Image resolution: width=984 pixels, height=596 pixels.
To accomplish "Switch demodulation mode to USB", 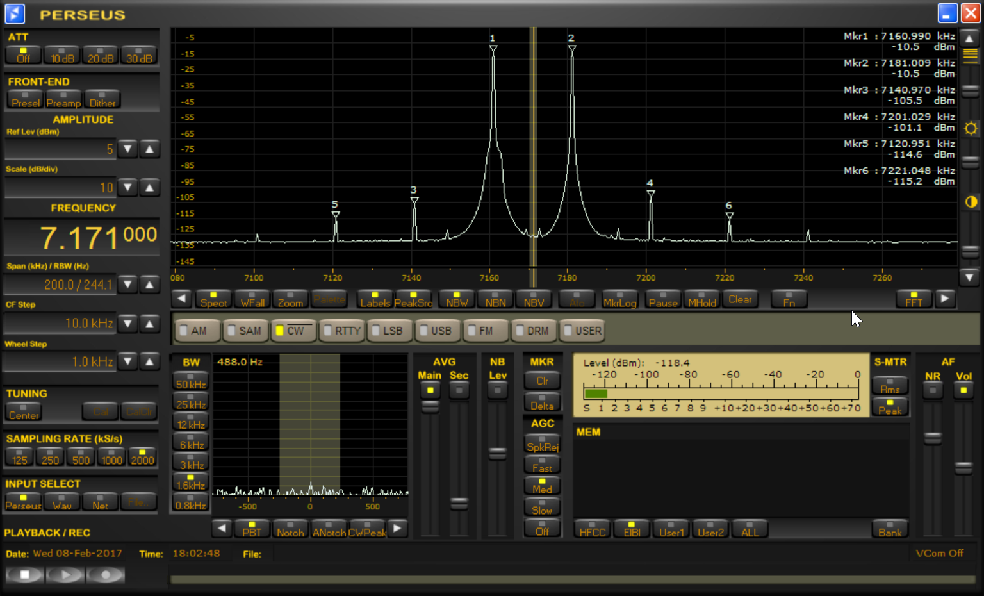I will click(438, 331).
